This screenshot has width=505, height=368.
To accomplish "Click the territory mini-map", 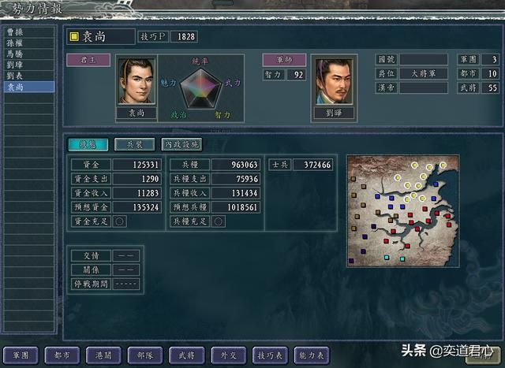I will [x=403, y=211].
